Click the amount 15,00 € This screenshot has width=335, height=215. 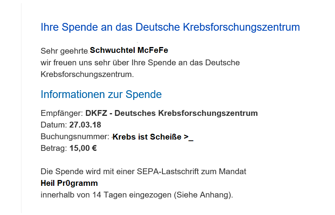tap(83, 148)
